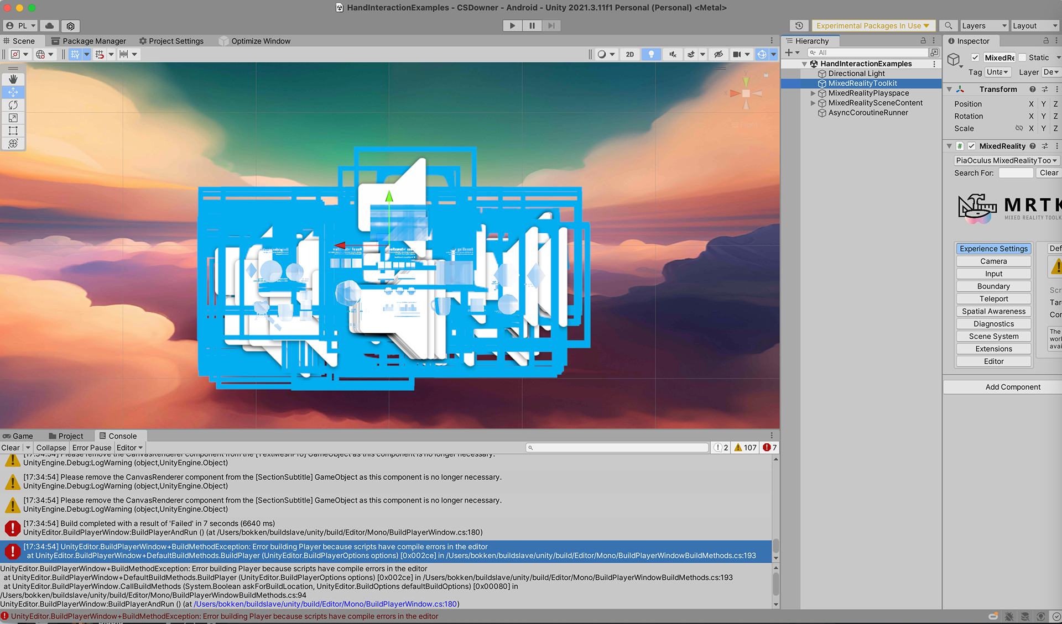Click the Hierarchy search-by-type icon

tap(934, 53)
